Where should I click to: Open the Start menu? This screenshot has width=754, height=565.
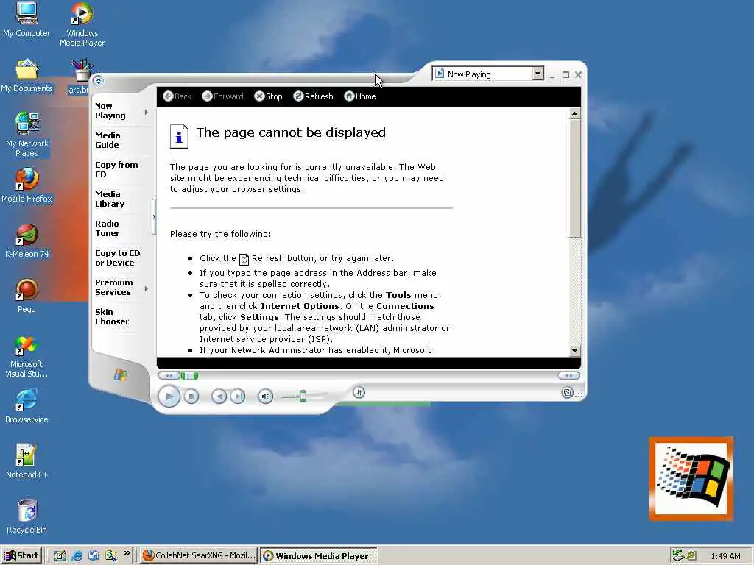click(21, 555)
